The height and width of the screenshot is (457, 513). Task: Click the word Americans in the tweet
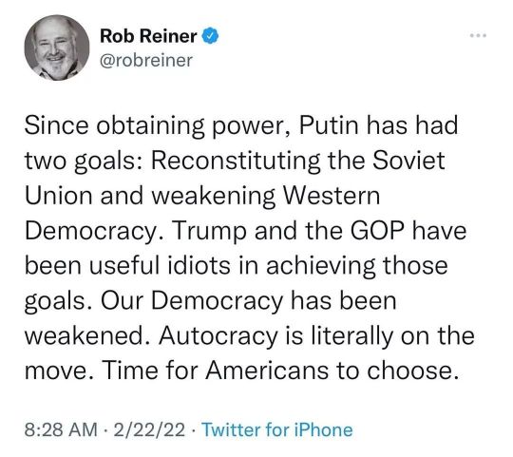coord(267,371)
